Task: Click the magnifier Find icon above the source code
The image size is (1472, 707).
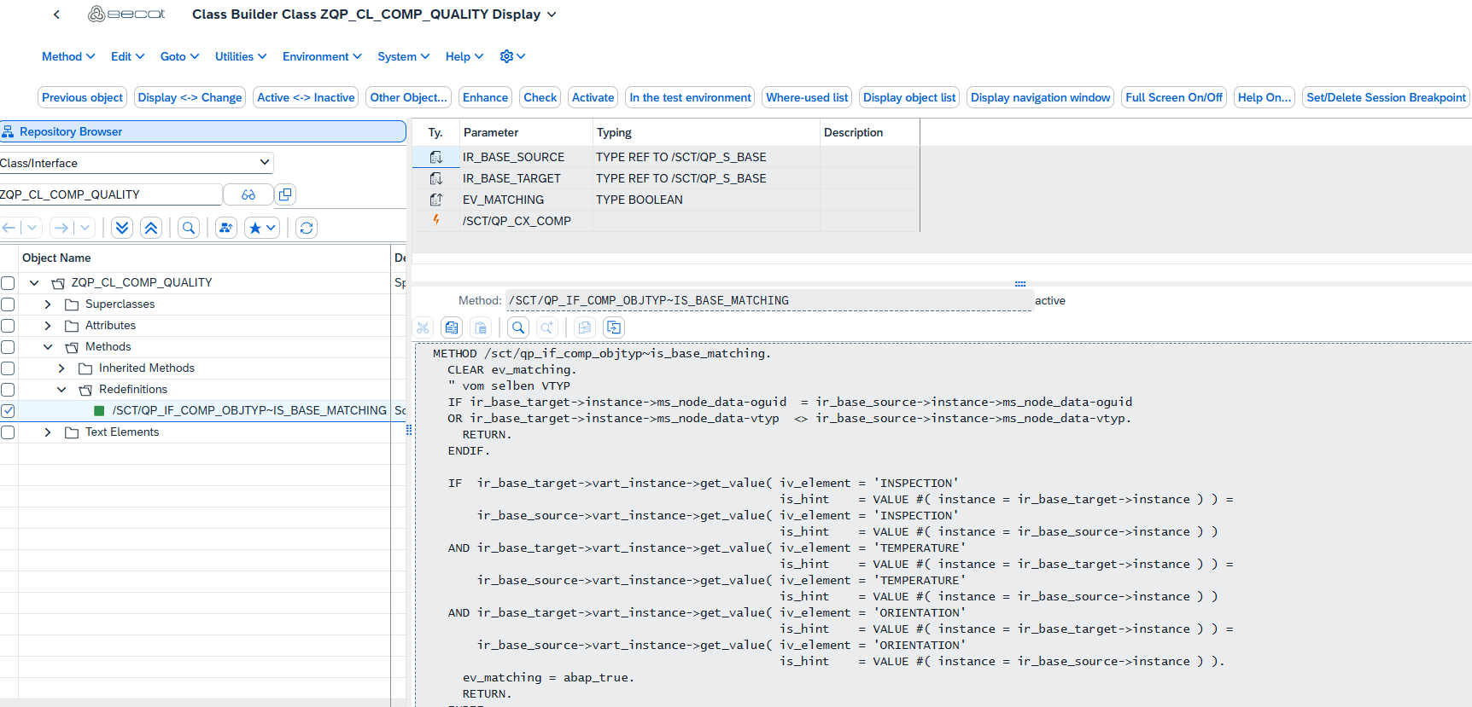Action: [x=518, y=327]
